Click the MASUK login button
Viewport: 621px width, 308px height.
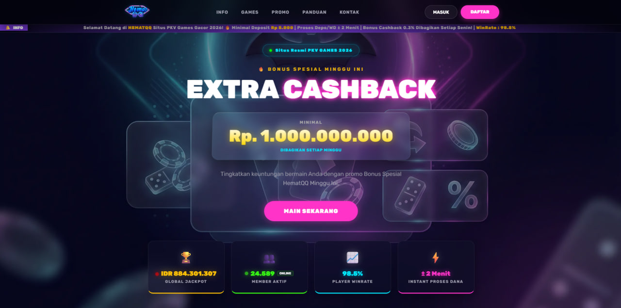click(x=441, y=12)
